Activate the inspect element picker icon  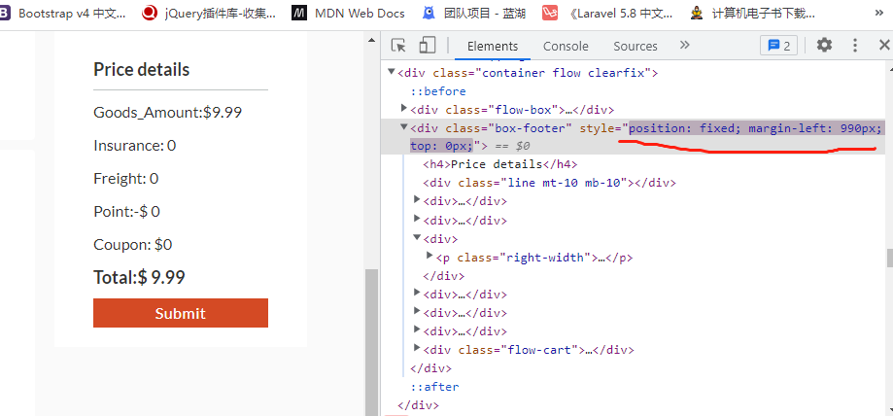click(398, 46)
